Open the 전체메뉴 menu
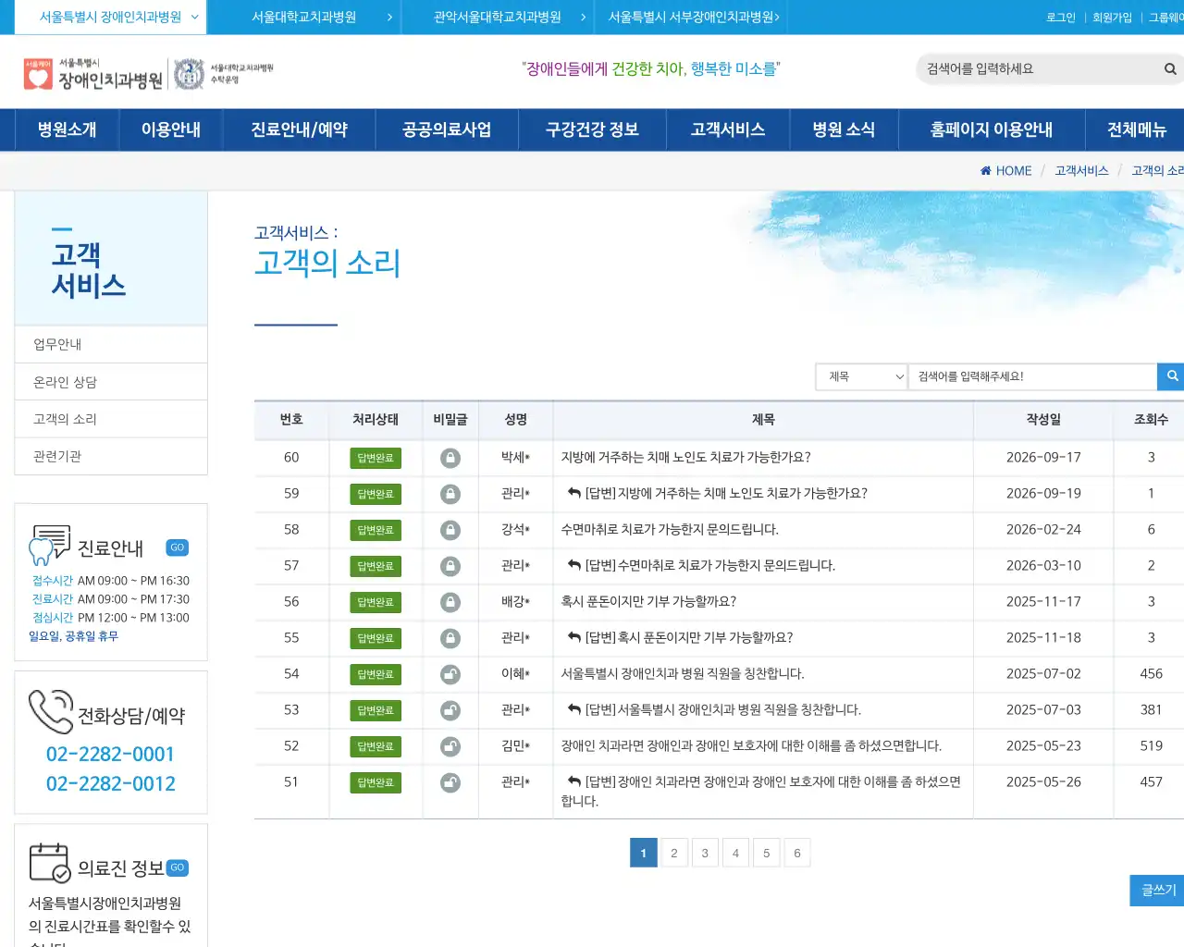Screen dimensions: 1184x947 (1137, 129)
